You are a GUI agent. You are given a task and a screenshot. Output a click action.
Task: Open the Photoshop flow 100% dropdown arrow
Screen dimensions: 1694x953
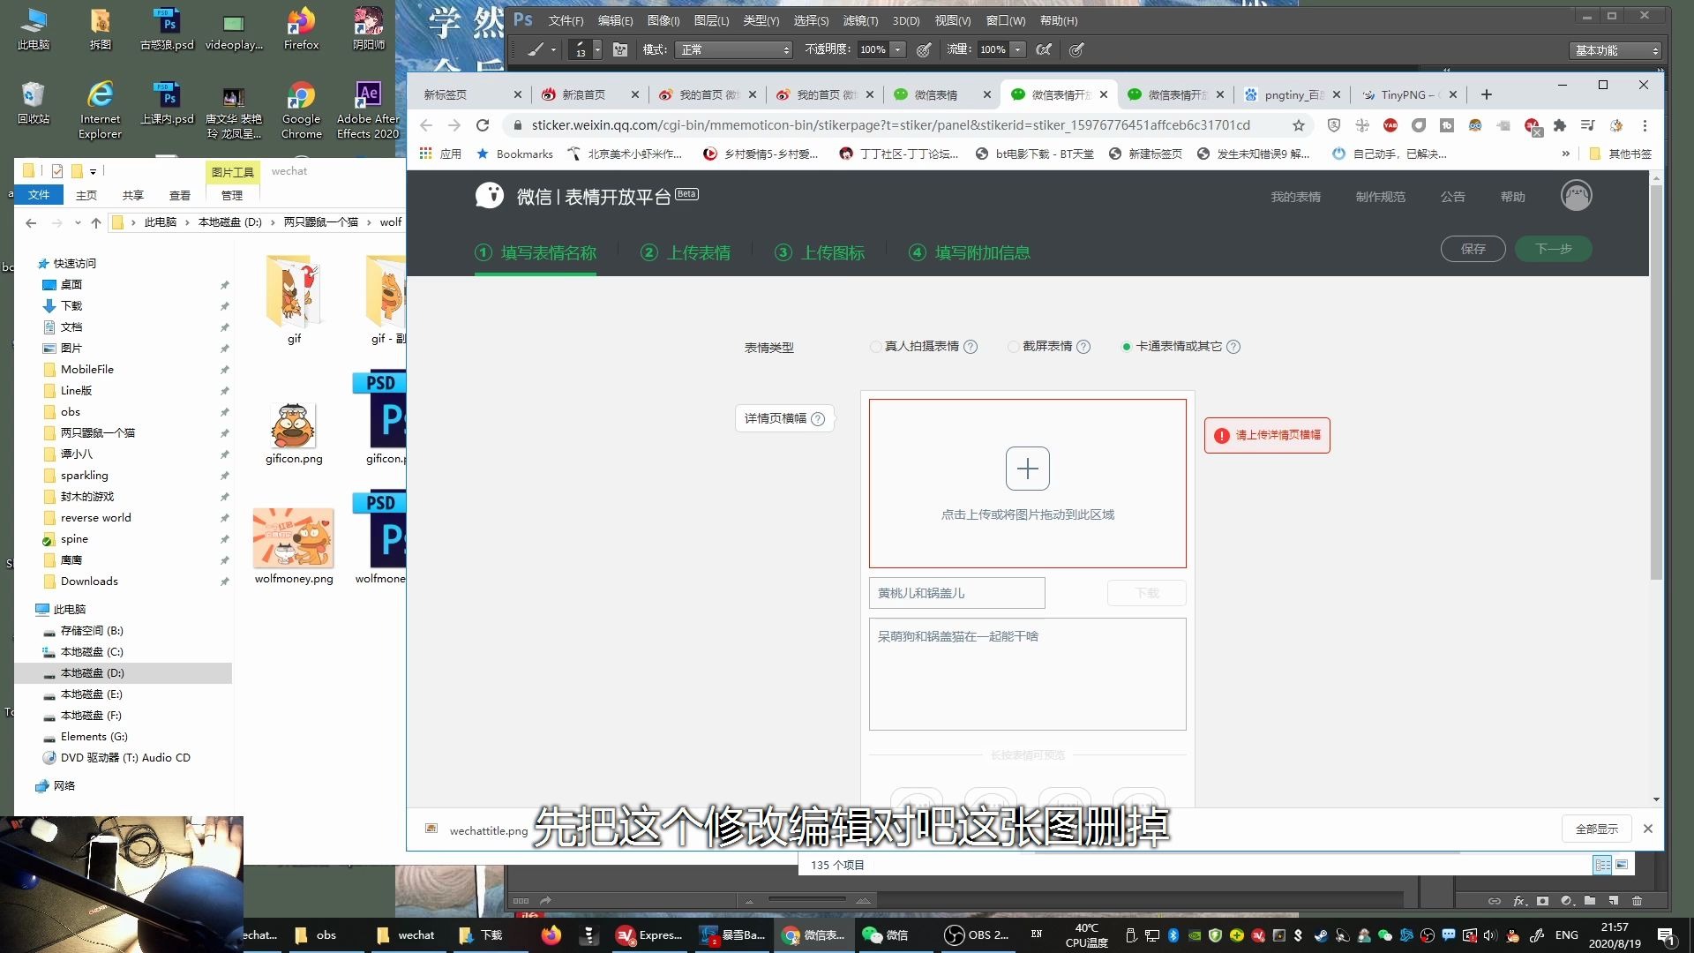(x=1018, y=50)
